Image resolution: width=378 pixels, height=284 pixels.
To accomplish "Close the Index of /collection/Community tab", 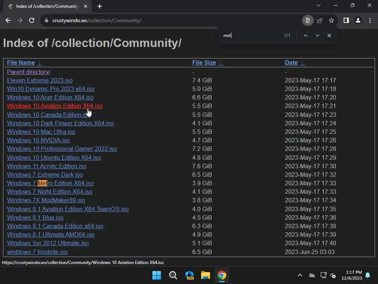I will [86, 6].
